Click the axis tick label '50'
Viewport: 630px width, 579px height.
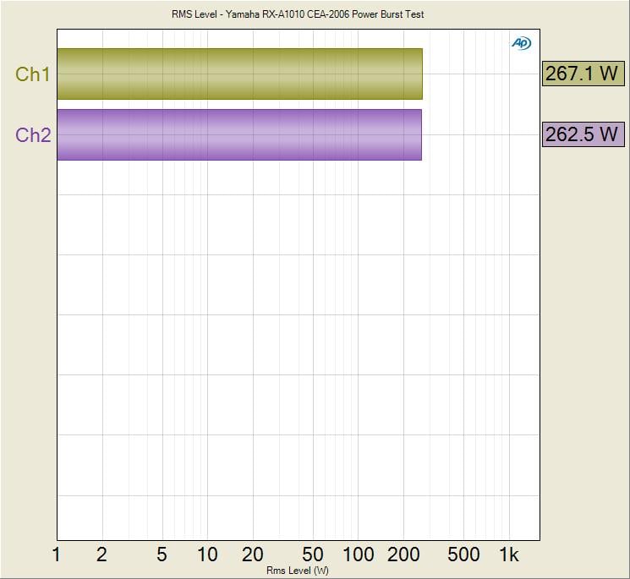[x=313, y=554]
